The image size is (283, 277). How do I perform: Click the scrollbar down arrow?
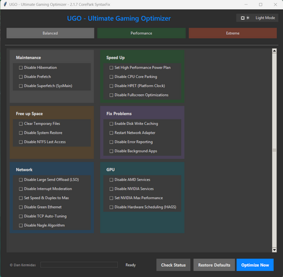pyautogui.click(x=275, y=250)
